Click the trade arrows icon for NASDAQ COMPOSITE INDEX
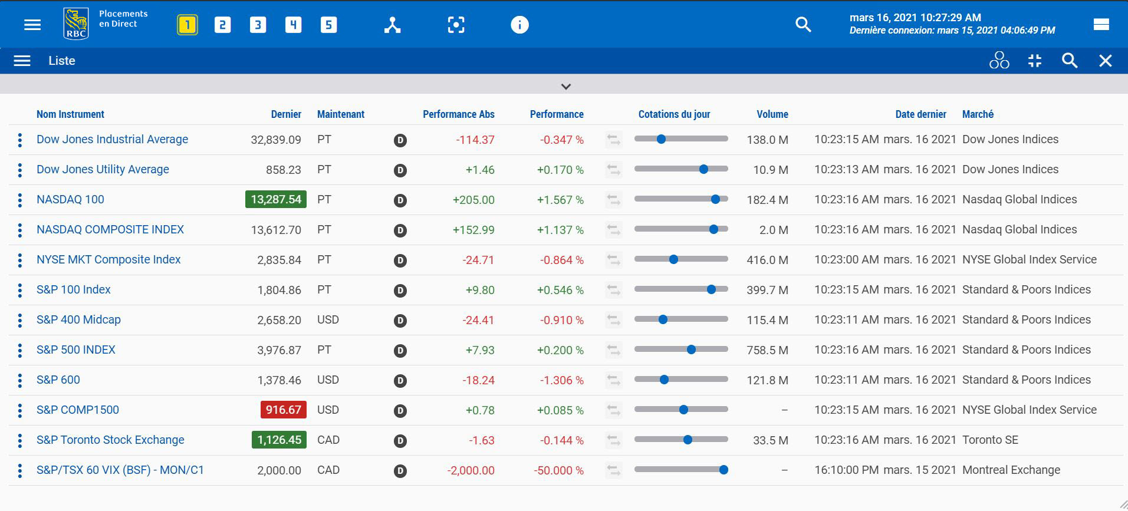The width and height of the screenshot is (1128, 511). click(614, 230)
